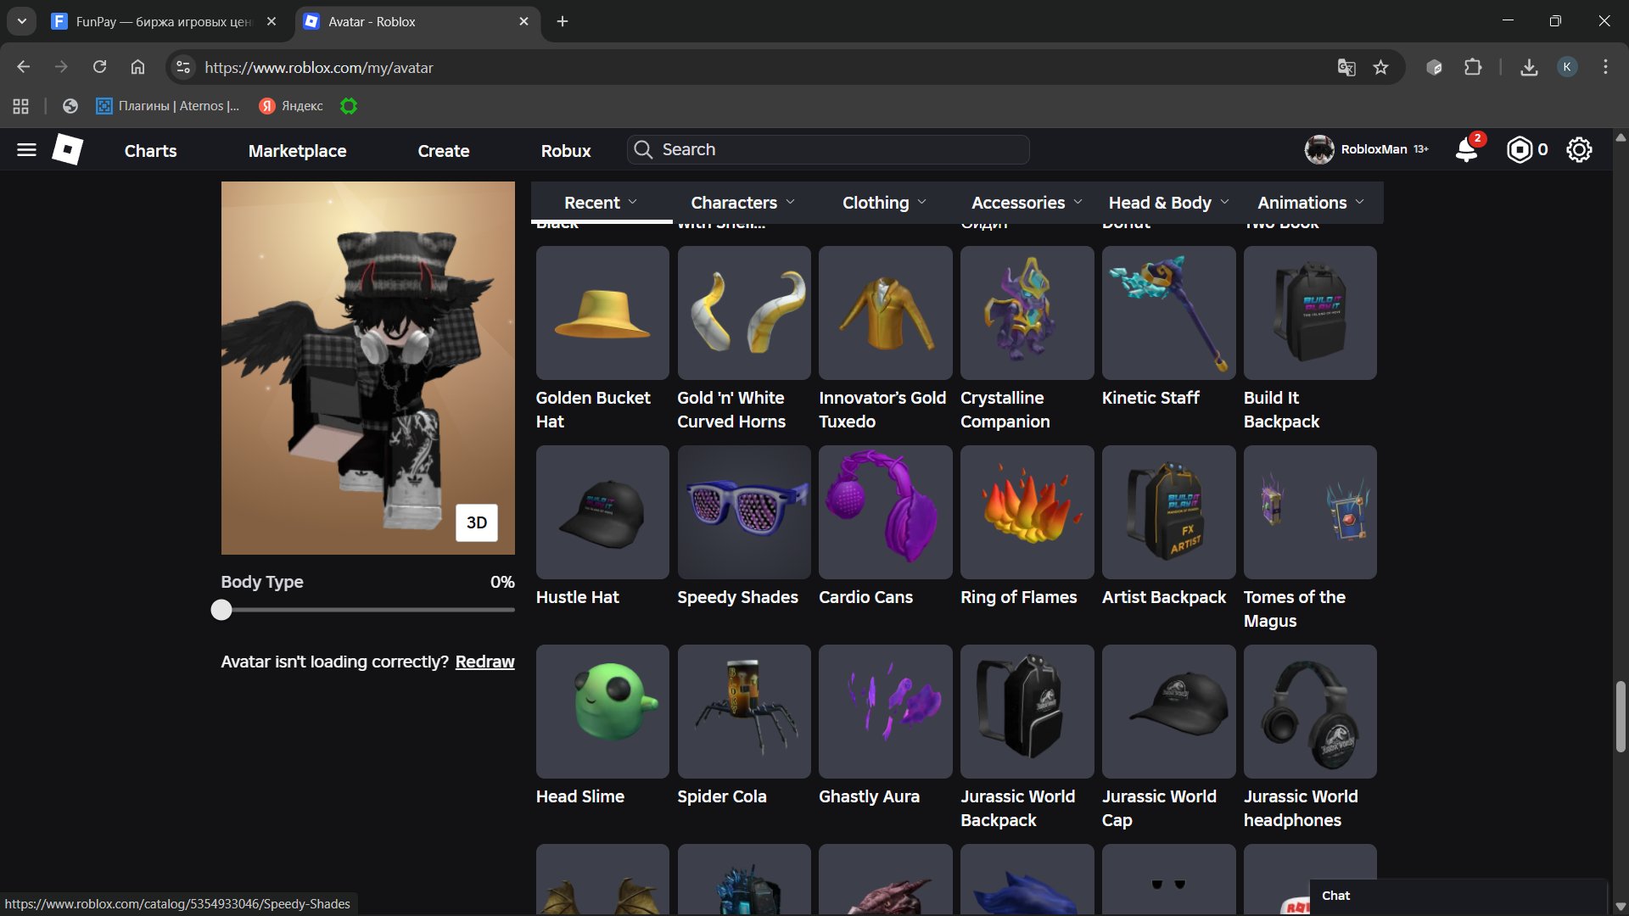
Task: Click the Body Type slider handle
Action: pos(221,610)
